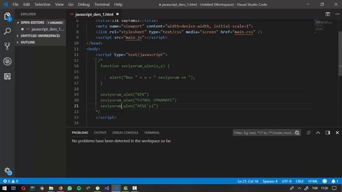Click the code minimap preview
Screen dimensions: 342x192
point(324,26)
